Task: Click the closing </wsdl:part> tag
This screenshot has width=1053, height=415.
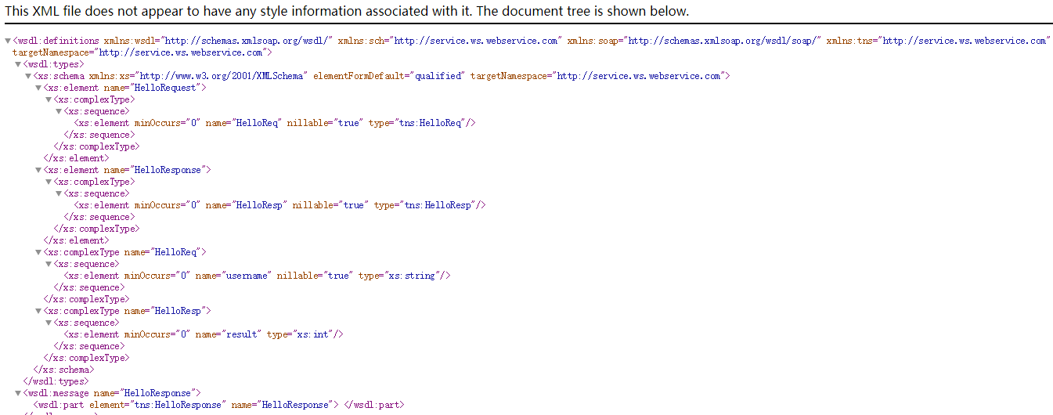Action: (x=373, y=405)
